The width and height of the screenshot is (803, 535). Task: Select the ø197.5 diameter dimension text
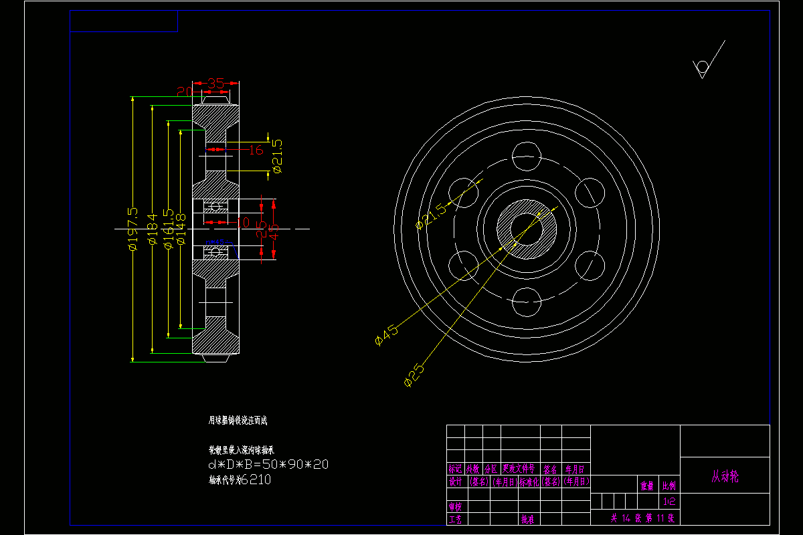point(132,229)
